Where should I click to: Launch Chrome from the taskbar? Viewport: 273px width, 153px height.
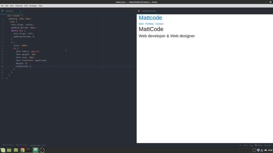tap(23, 150)
